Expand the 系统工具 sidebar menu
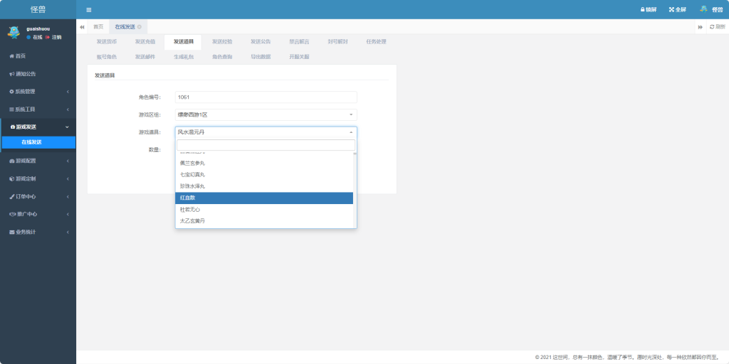This screenshot has height=364, width=729. 38,109
